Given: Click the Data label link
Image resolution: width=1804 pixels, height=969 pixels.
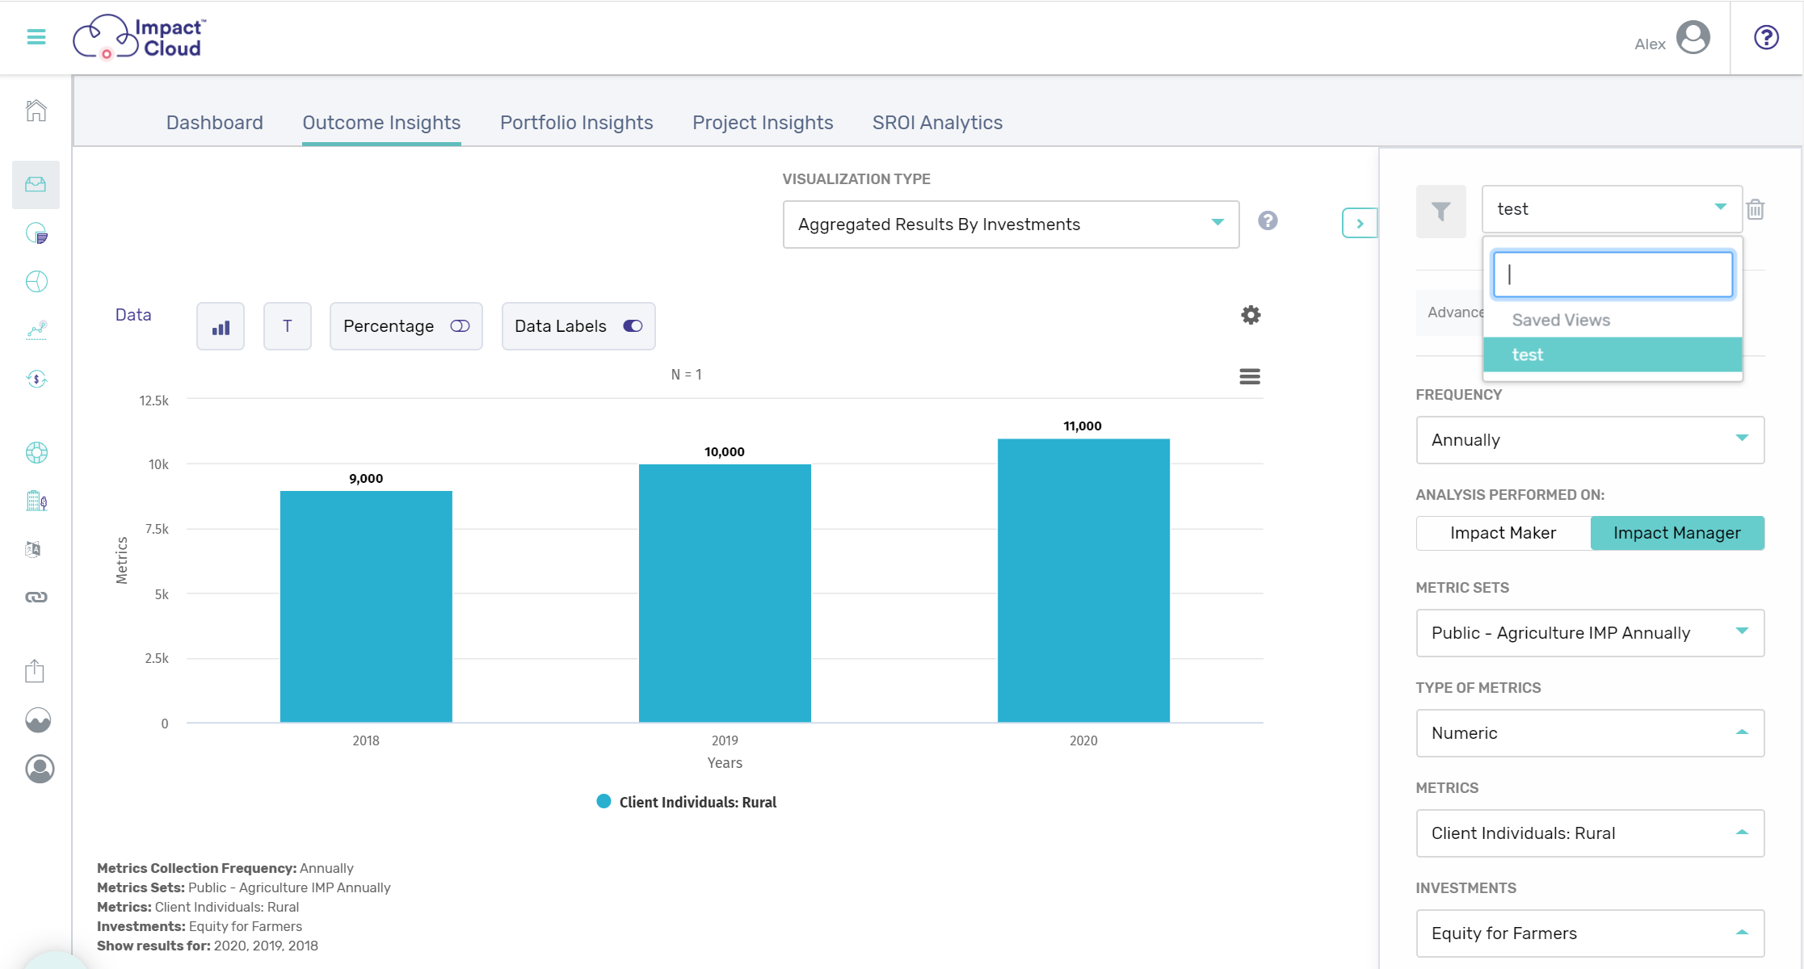Looking at the screenshot, I should coord(133,315).
